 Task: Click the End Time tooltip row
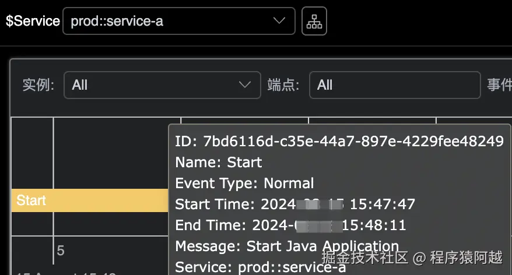click(x=290, y=225)
